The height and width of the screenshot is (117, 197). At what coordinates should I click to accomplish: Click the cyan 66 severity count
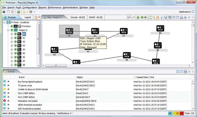tap(170, 113)
